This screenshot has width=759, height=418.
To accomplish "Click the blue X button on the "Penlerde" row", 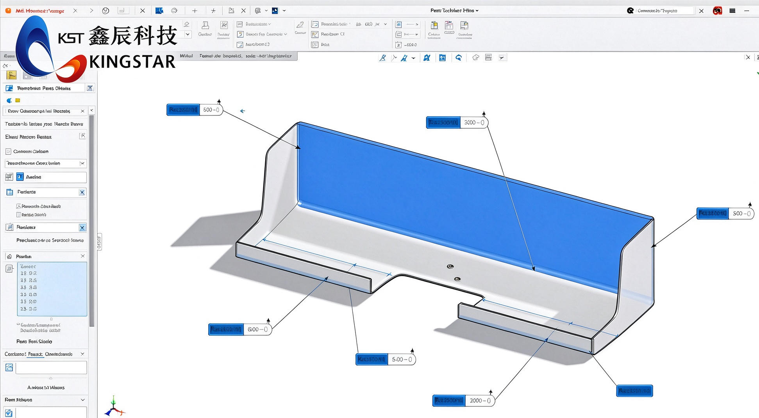I will 82,192.
